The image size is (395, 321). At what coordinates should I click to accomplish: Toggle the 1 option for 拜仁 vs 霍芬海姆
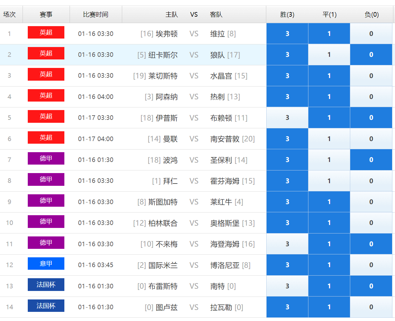tap(329, 181)
